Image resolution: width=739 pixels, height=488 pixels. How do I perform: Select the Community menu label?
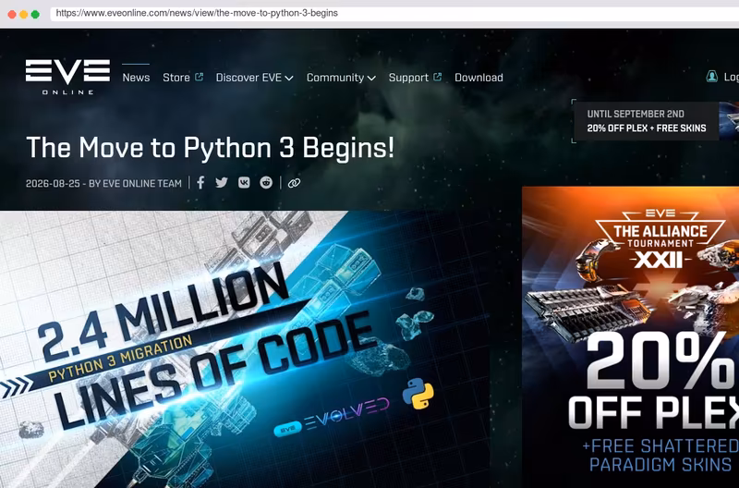click(x=335, y=78)
